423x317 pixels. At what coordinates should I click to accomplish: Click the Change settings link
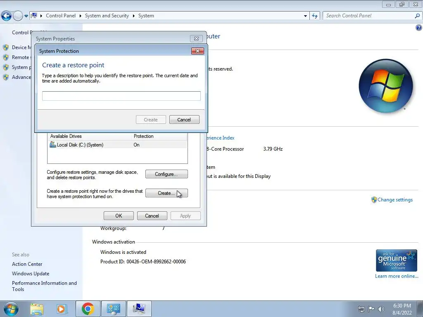[395, 200]
